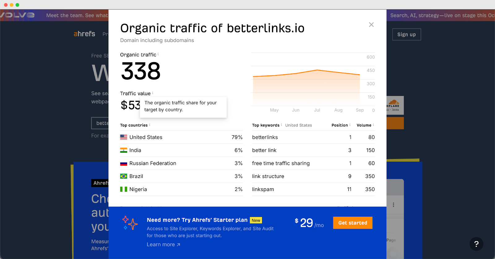The width and height of the screenshot is (495, 259).
Task: Click the Volume column info icon
Action: (x=373, y=125)
